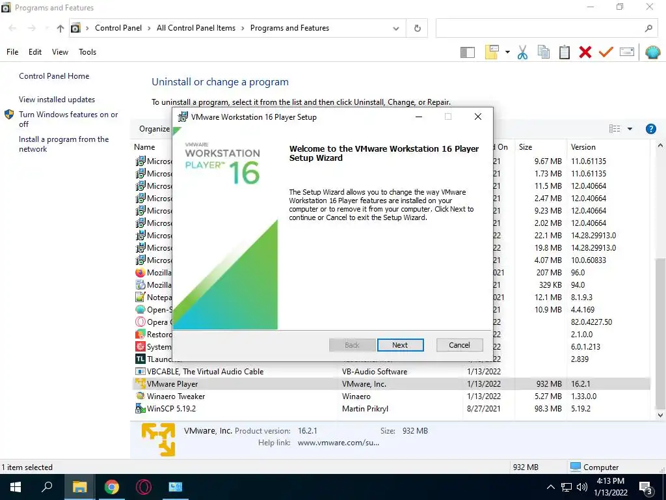Open the File menu
The width and height of the screenshot is (666, 500).
point(12,52)
